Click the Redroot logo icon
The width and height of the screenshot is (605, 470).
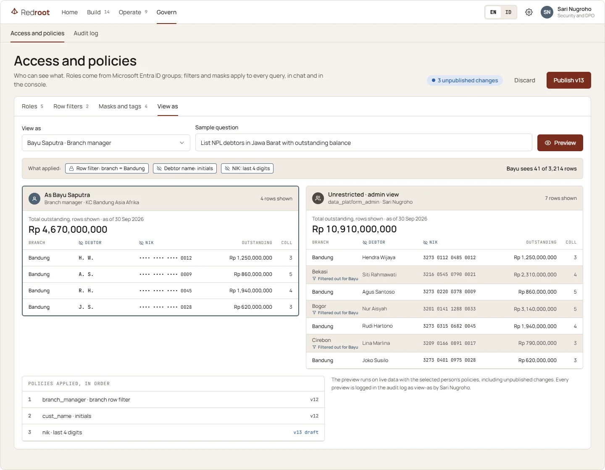pos(14,11)
